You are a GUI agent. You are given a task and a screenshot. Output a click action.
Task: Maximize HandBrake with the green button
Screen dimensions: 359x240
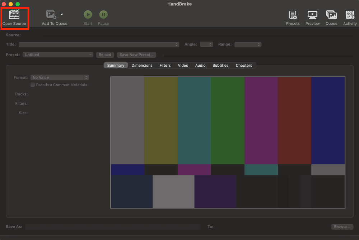coord(18,4)
